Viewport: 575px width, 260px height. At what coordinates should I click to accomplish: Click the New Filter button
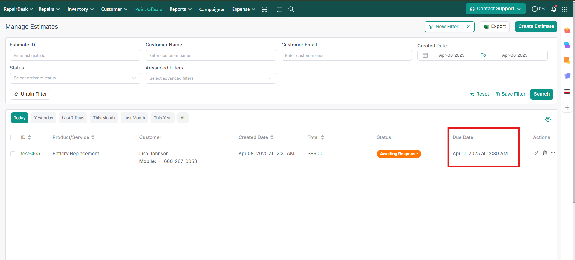pyautogui.click(x=443, y=27)
